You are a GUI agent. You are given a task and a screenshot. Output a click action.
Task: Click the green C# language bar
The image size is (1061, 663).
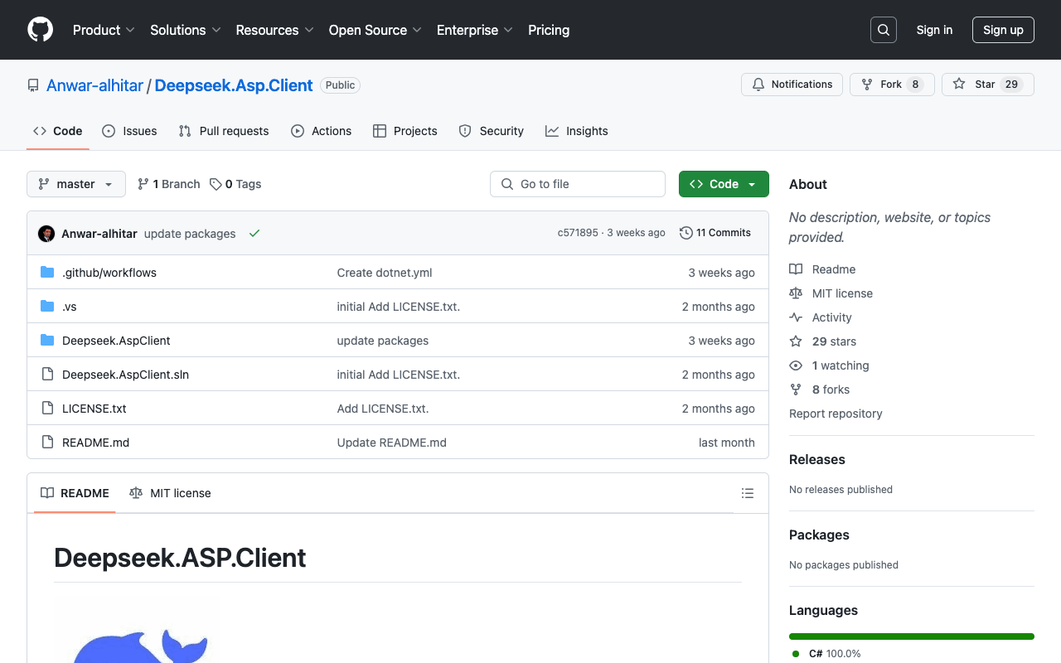click(912, 636)
